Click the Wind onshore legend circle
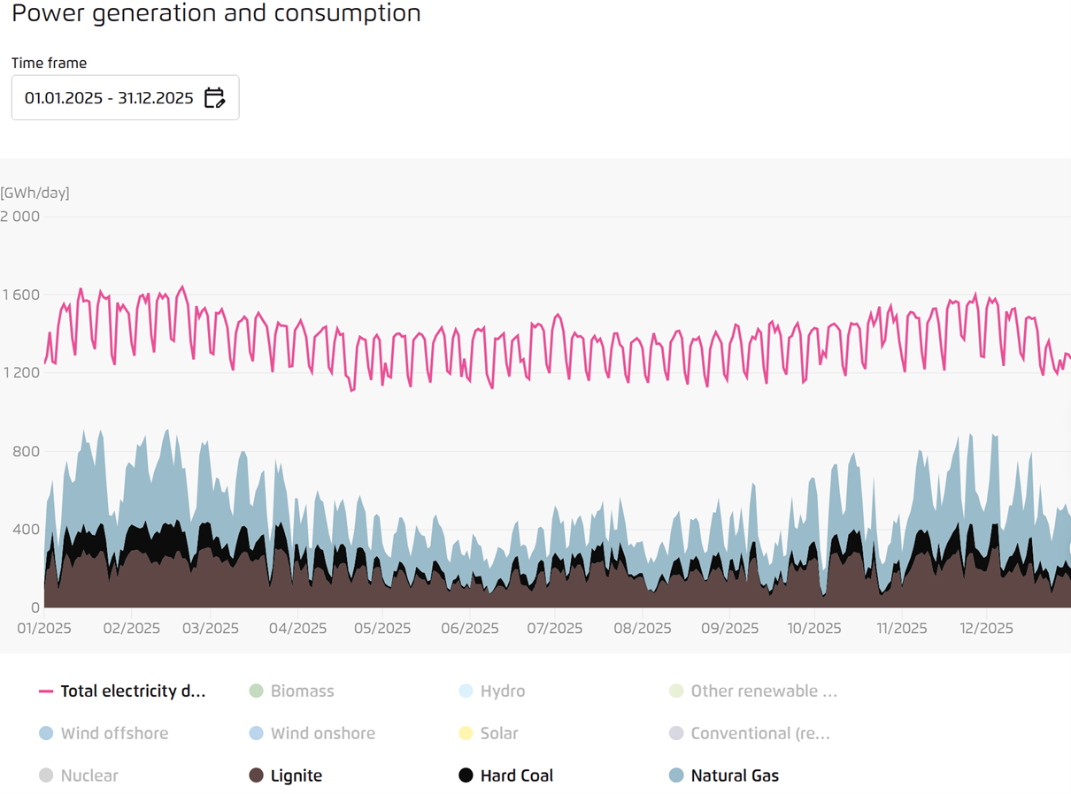 pos(256,733)
